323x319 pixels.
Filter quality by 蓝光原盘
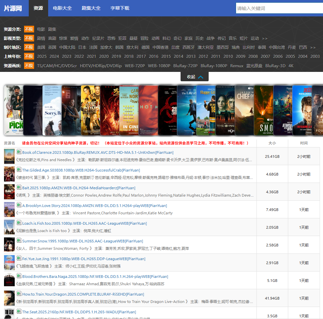pyautogui.click(x=254, y=66)
